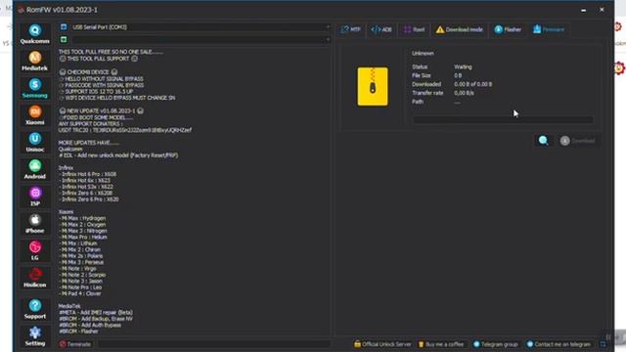Select the LG sidebar module

pos(35,251)
